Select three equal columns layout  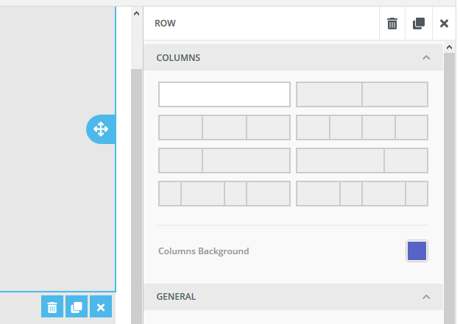(x=224, y=127)
